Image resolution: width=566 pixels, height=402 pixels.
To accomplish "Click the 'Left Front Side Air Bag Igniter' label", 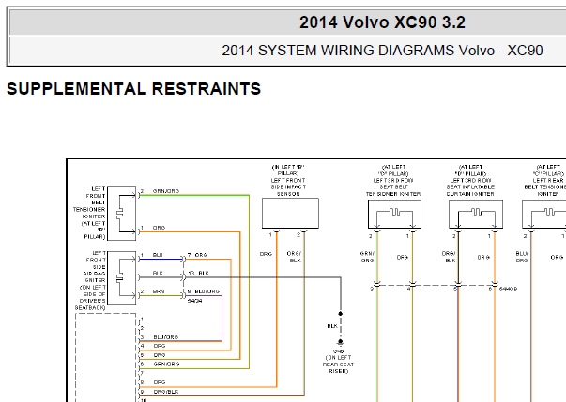I will 90,280.
